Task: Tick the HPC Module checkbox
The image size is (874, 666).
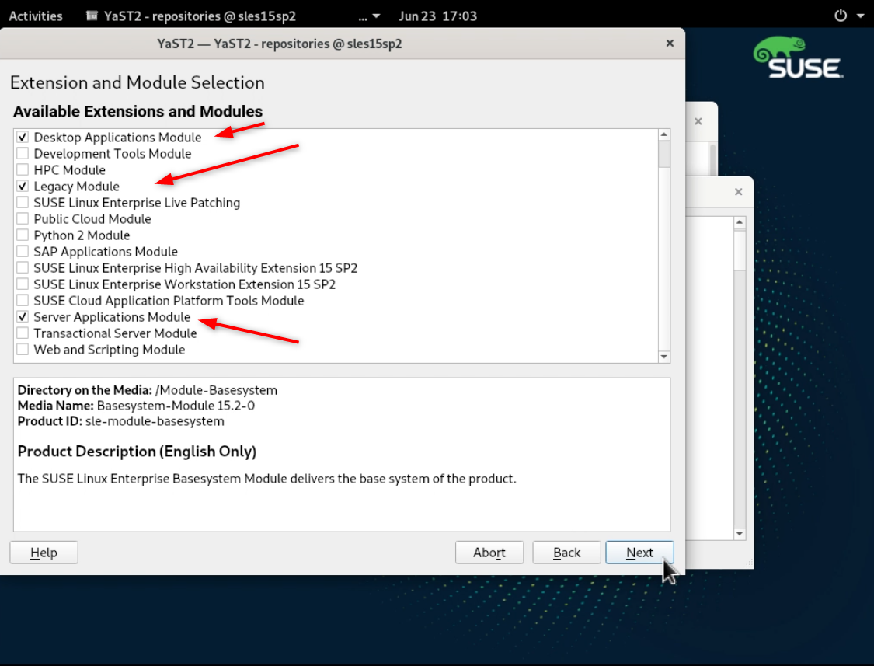Action: (x=23, y=169)
